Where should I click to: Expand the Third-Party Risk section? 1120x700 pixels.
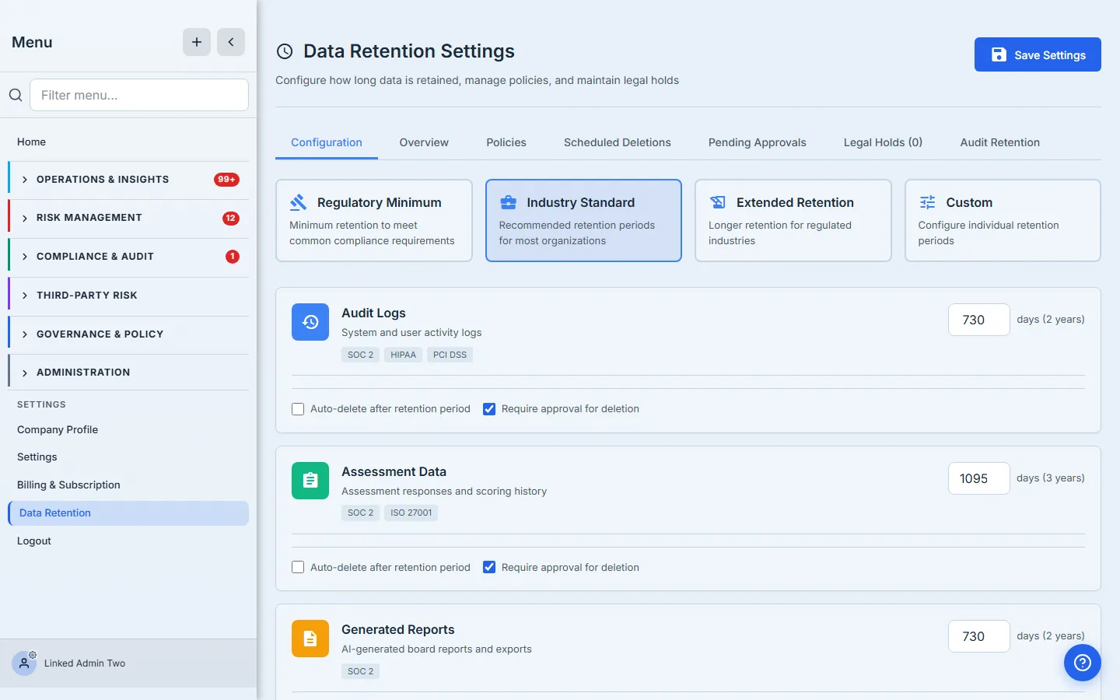[x=128, y=296]
